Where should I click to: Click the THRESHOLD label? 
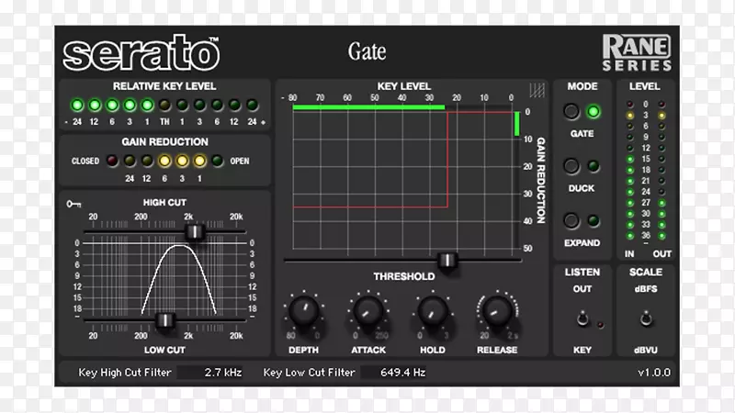(404, 277)
